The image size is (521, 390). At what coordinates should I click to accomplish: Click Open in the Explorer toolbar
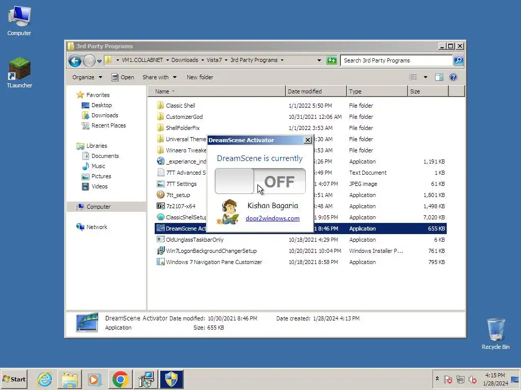click(x=123, y=77)
